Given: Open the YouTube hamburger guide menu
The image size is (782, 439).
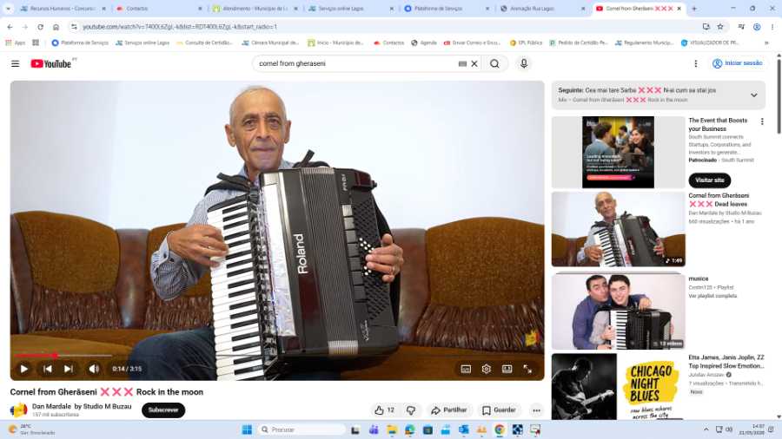Looking at the screenshot, I should point(16,63).
